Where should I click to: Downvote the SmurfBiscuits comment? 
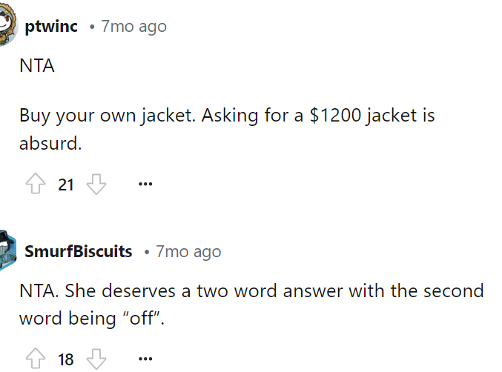[96, 360]
